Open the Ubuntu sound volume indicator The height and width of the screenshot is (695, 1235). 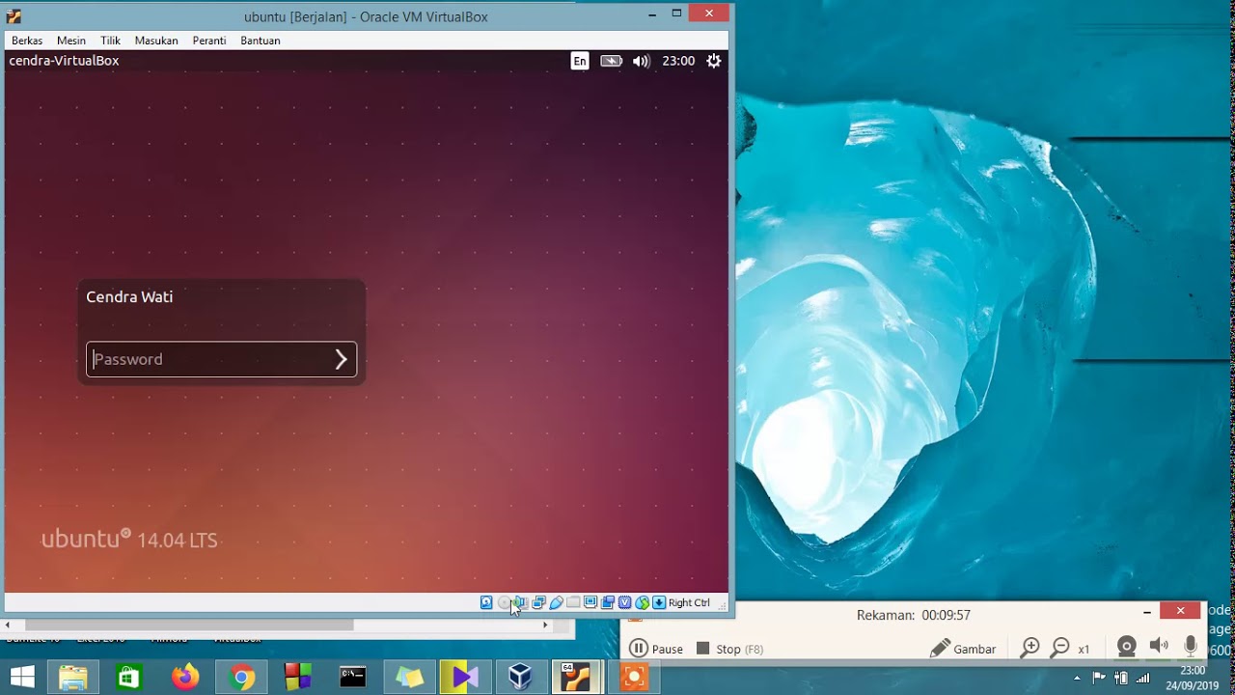[642, 61]
